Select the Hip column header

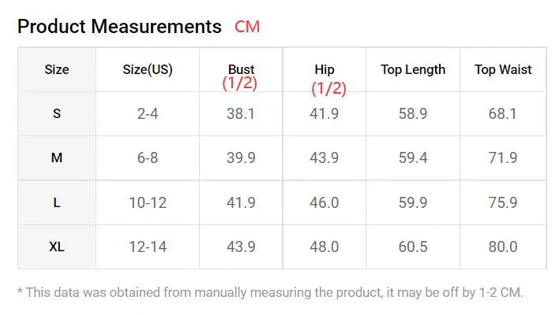tap(325, 69)
